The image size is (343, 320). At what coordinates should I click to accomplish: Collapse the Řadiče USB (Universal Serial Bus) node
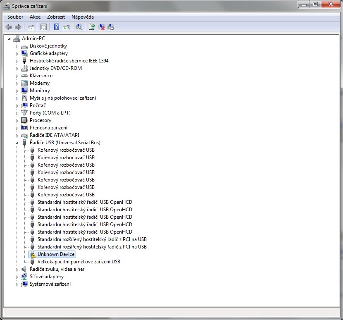pyautogui.click(x=17, y=143)
